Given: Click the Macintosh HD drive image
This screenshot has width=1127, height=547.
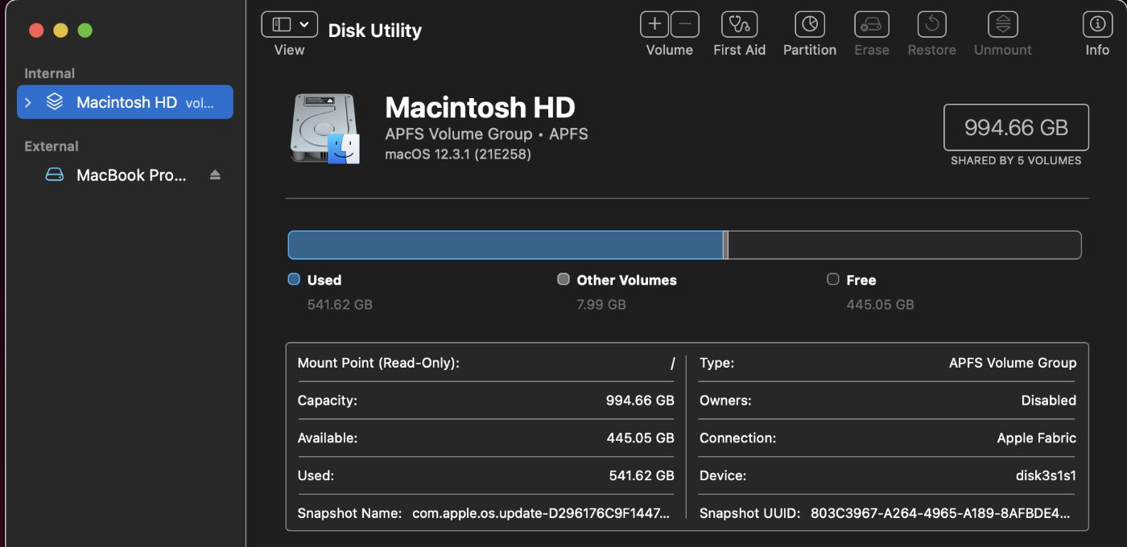Looking at the screenshot, I should (324, 129).
